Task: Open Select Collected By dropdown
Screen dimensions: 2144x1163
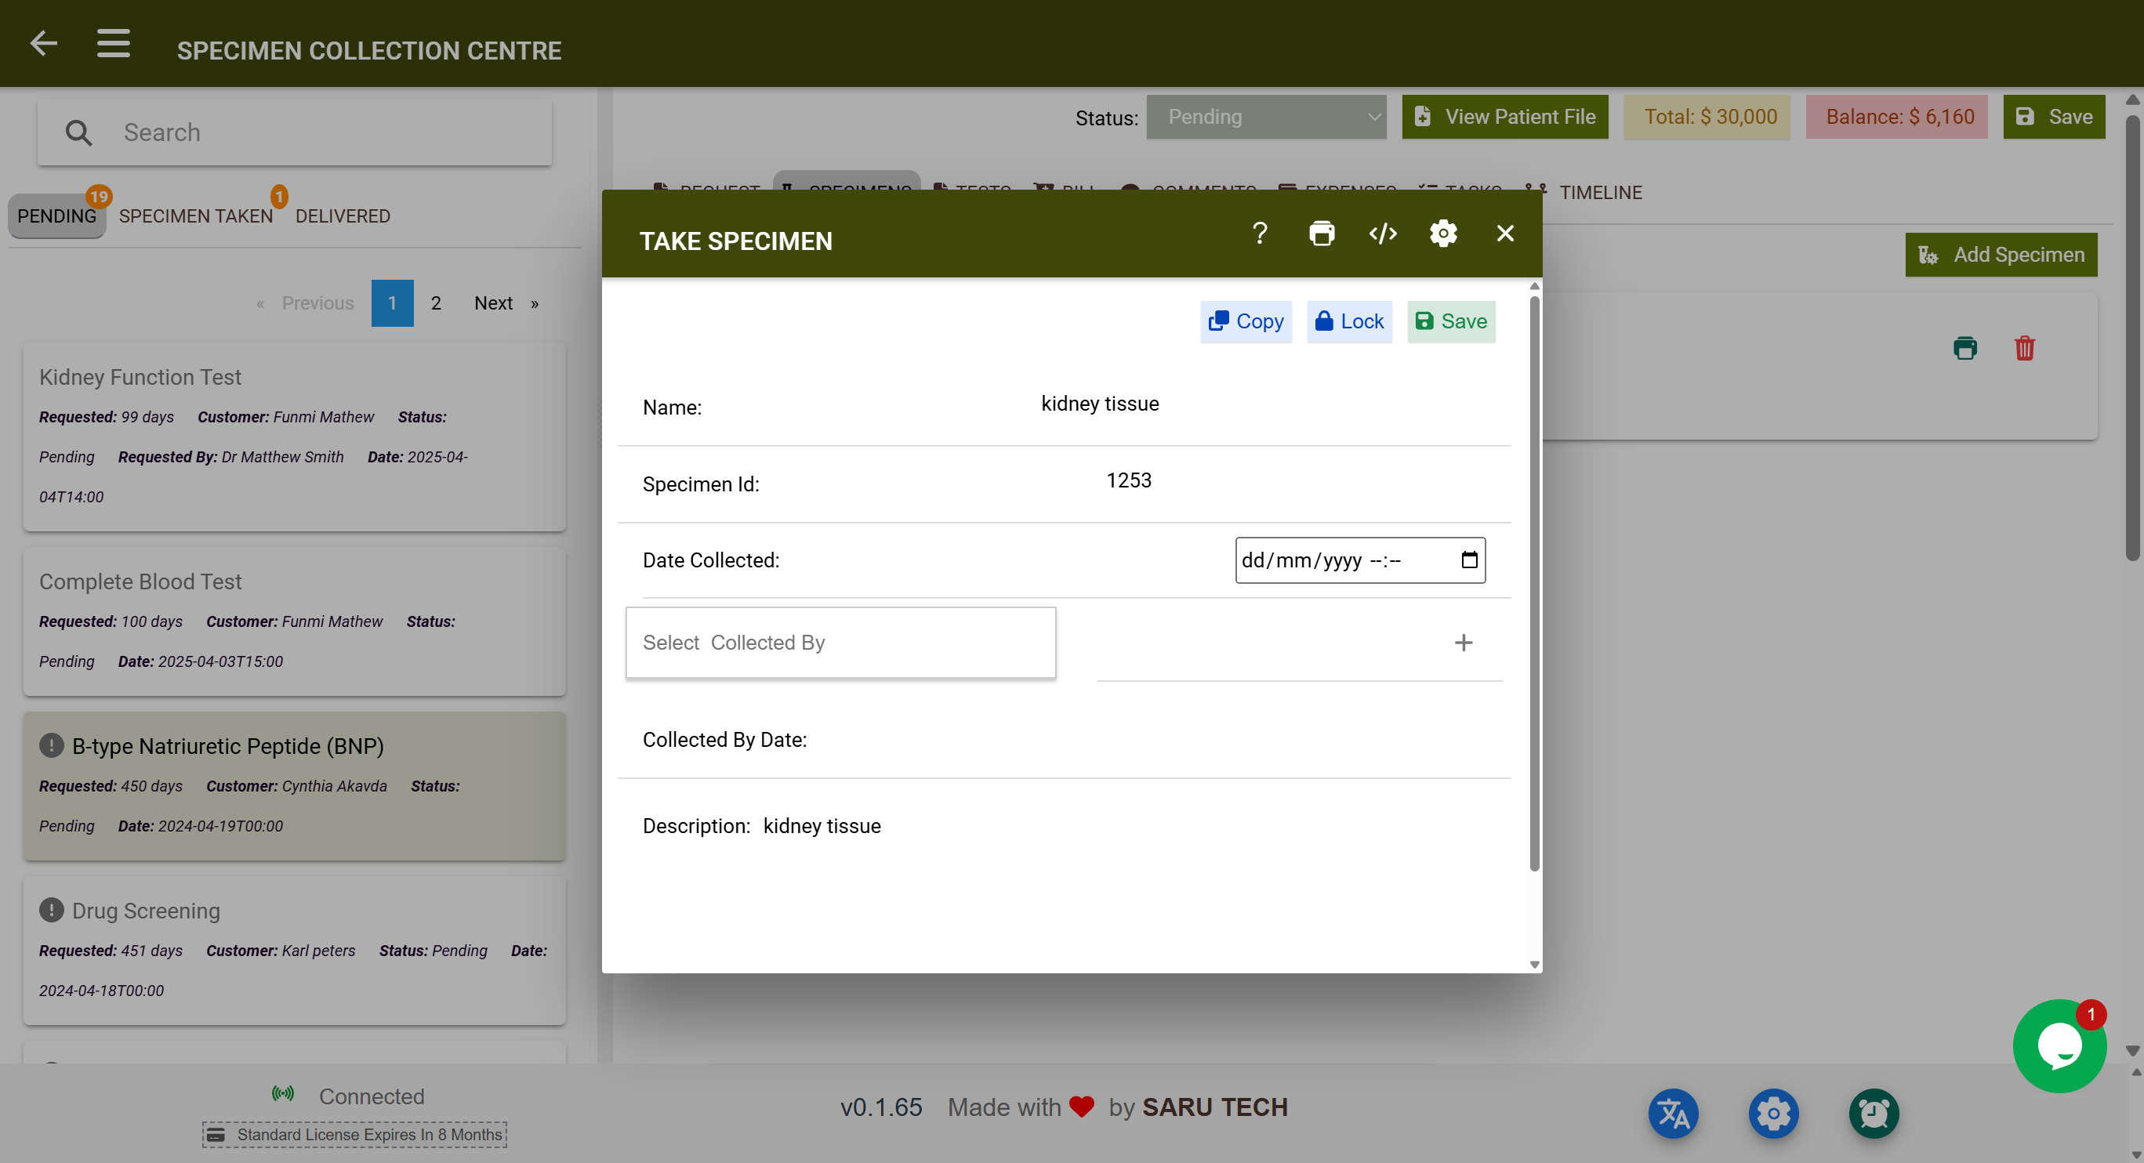Action: tap(840, 643)
